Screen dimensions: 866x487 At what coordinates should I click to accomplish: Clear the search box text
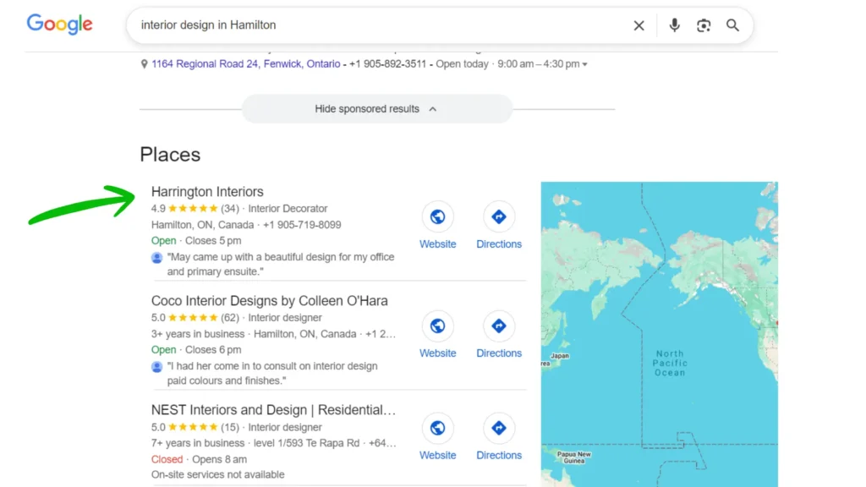click(639, 25)
